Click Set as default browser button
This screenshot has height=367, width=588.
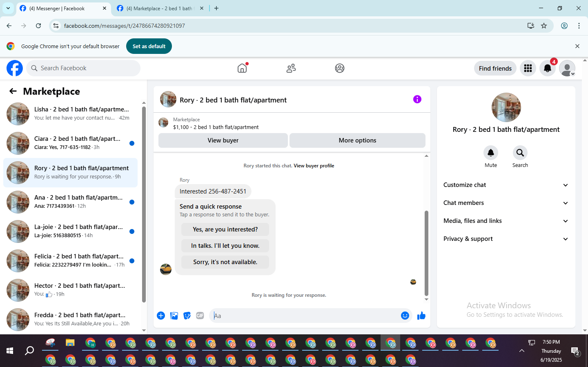pos(149,46)
